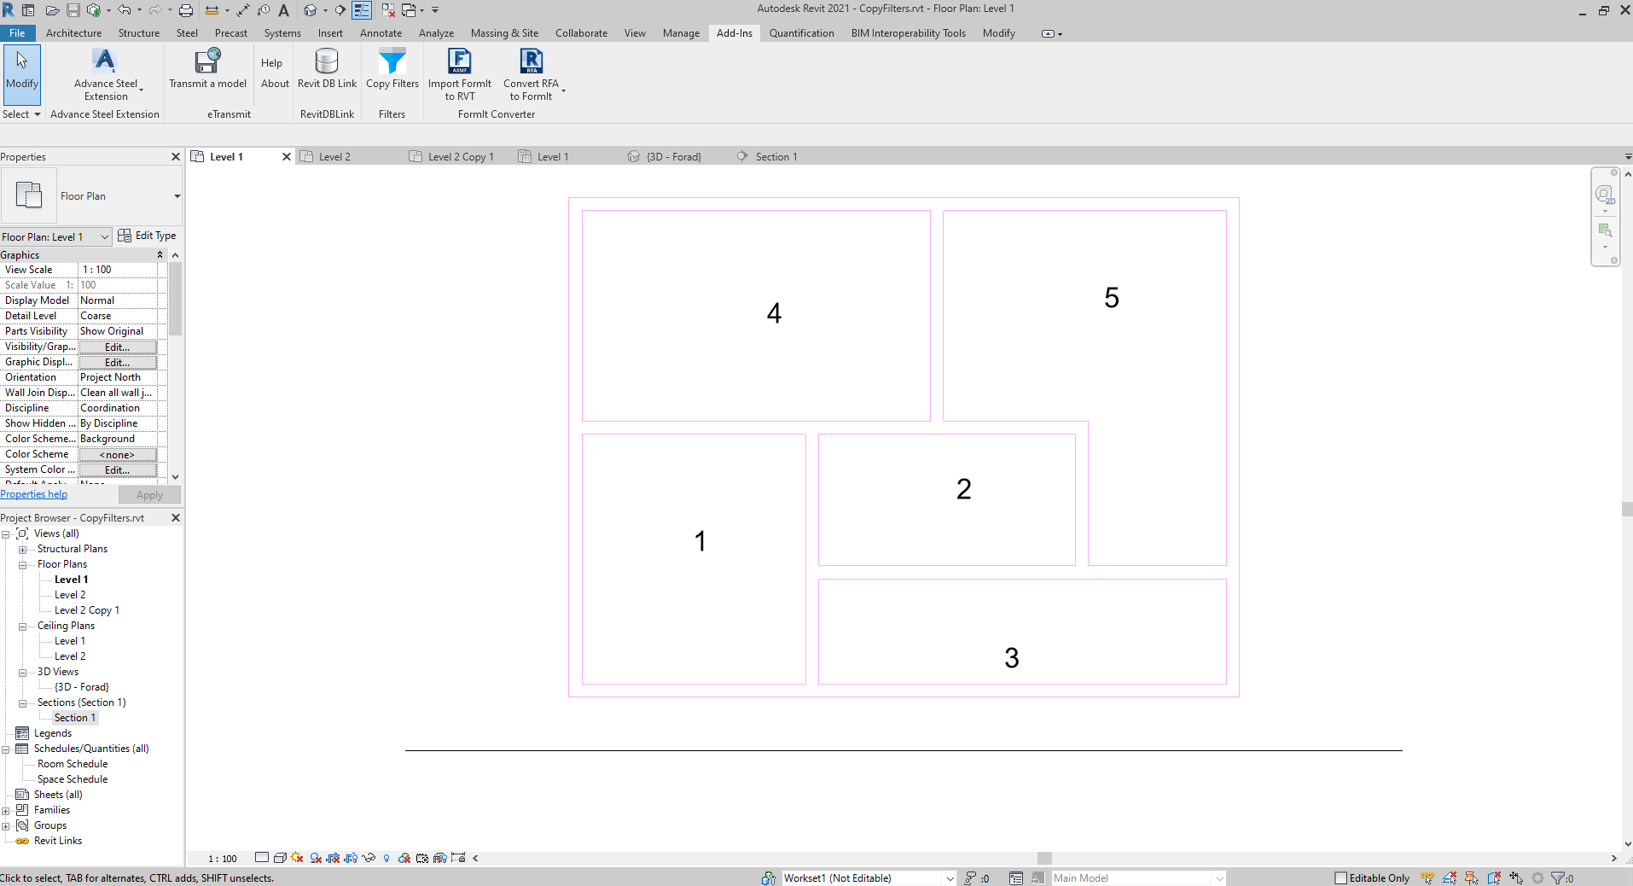Viewport: 1633px width, 886px height.
Task: Click the Apply button in Properties
Action: click(149, 495)
